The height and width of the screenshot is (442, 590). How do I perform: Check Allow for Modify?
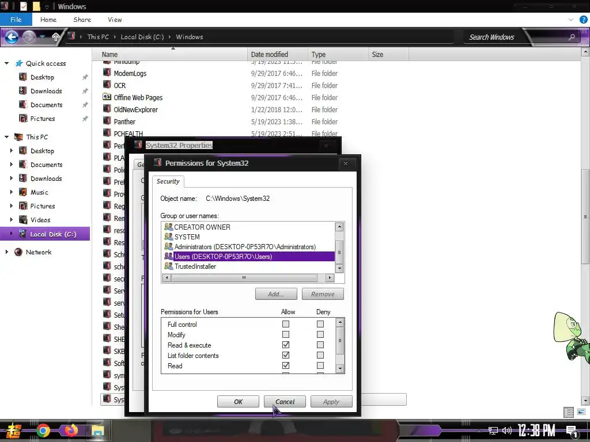[x=286, y=334]
